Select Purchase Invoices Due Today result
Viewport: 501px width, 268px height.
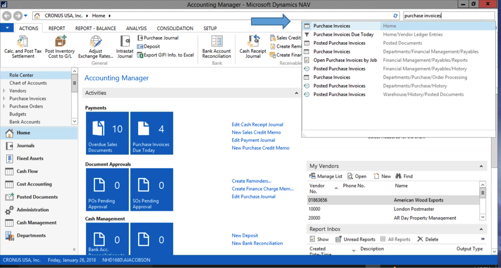pyautogui.click(x=398, y=34)
